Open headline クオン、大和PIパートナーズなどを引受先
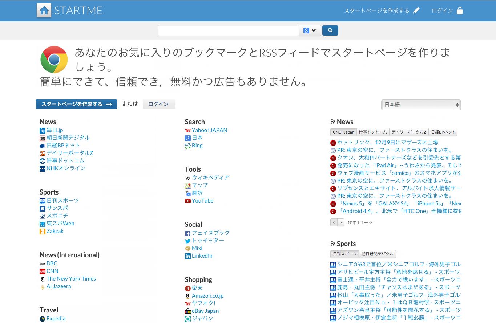The image size is (496, 323). (x=399, y=158)
